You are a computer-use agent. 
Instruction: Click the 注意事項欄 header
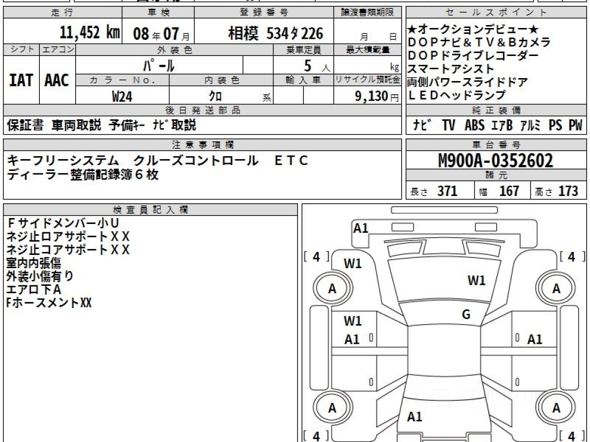coord(203,144)
